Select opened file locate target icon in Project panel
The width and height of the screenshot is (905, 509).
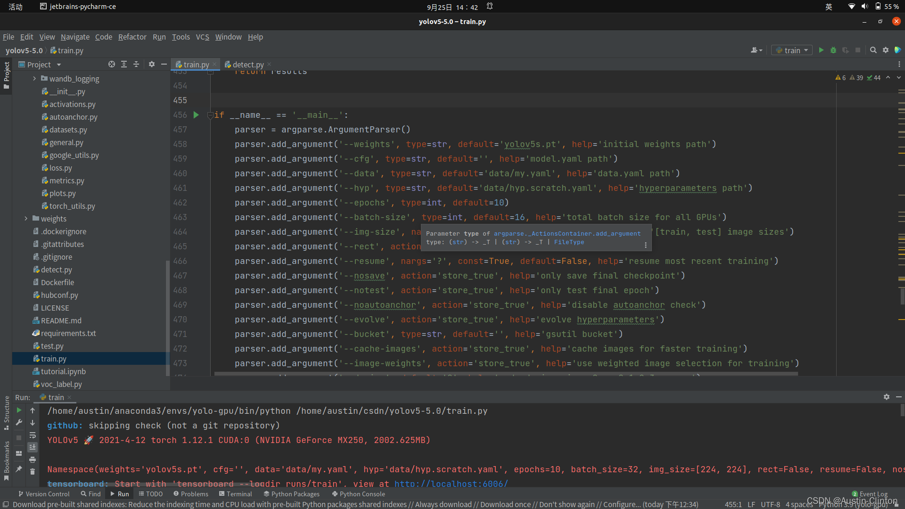(112, 65)
